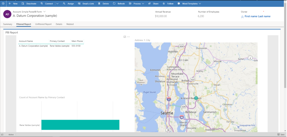Select the Filtered Report tab
This screenshot has width=287, height=137.
24,24
